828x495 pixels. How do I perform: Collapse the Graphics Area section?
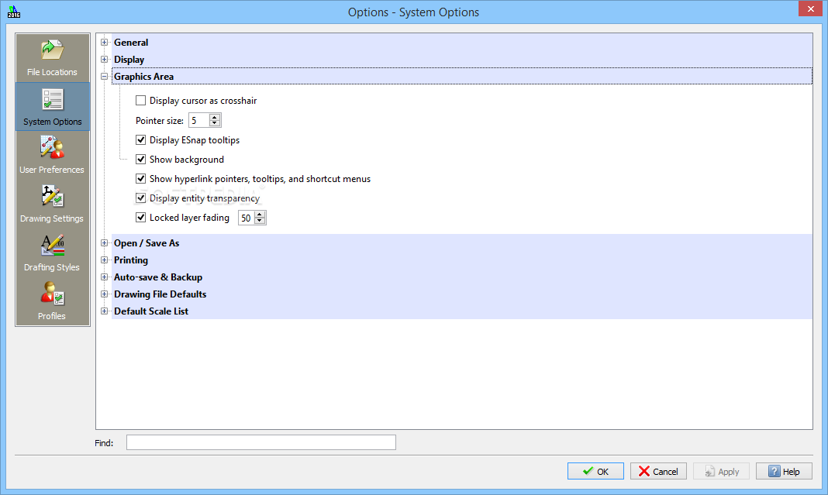coord(104,77)
